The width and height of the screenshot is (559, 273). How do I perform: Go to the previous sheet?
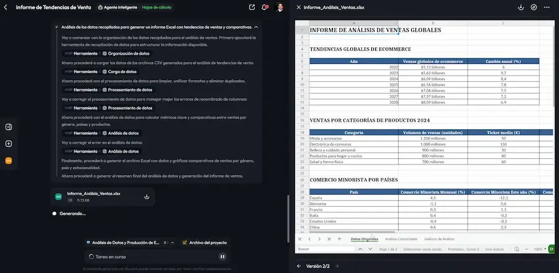309,239
